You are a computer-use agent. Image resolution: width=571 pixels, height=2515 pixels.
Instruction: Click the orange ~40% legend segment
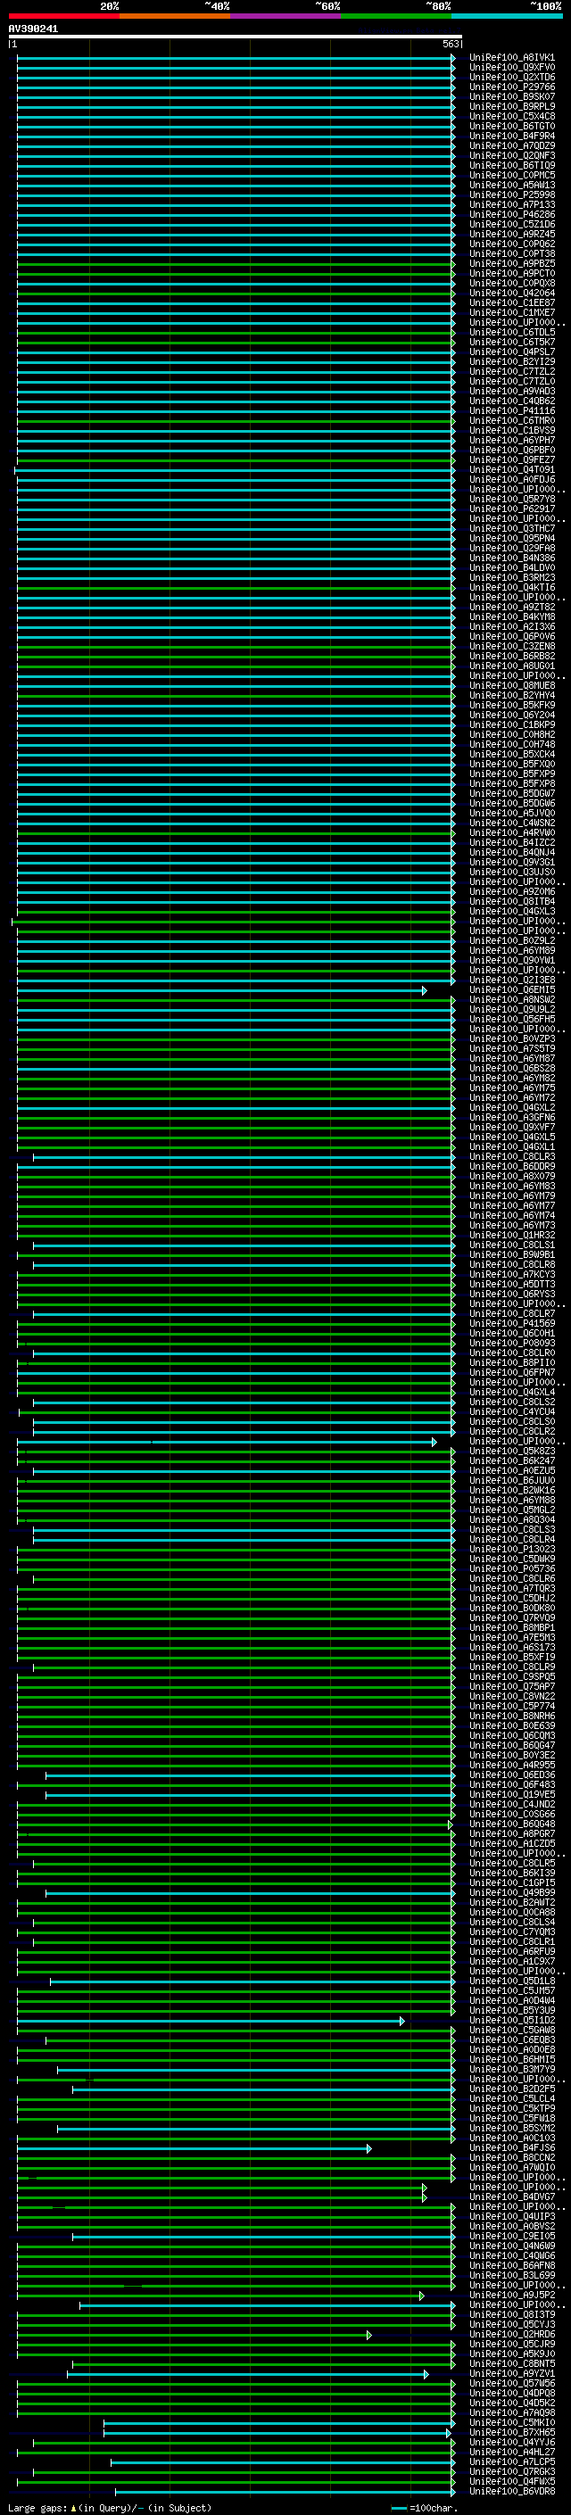pyautogui.click(x=175, y=16)
